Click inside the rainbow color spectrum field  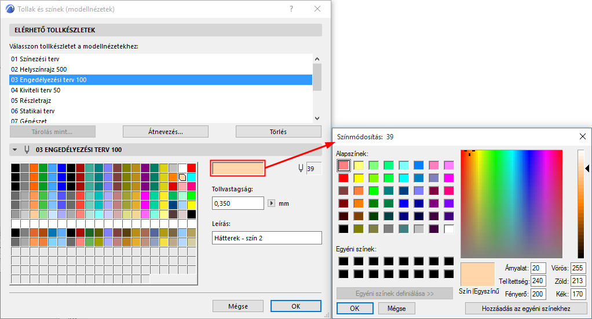[511, 204]
